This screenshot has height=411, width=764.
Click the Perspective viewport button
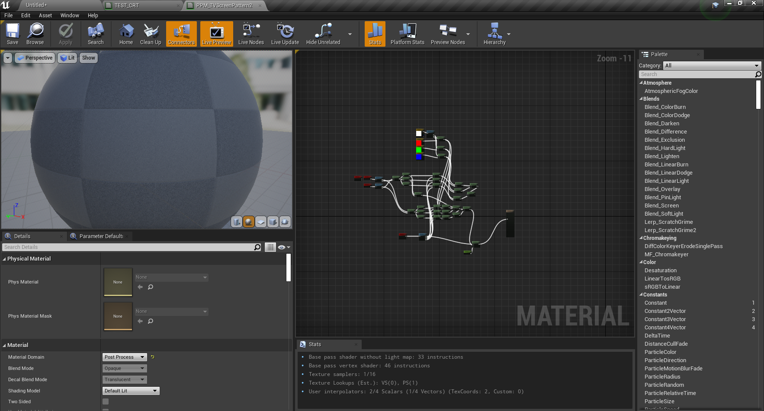35,58
